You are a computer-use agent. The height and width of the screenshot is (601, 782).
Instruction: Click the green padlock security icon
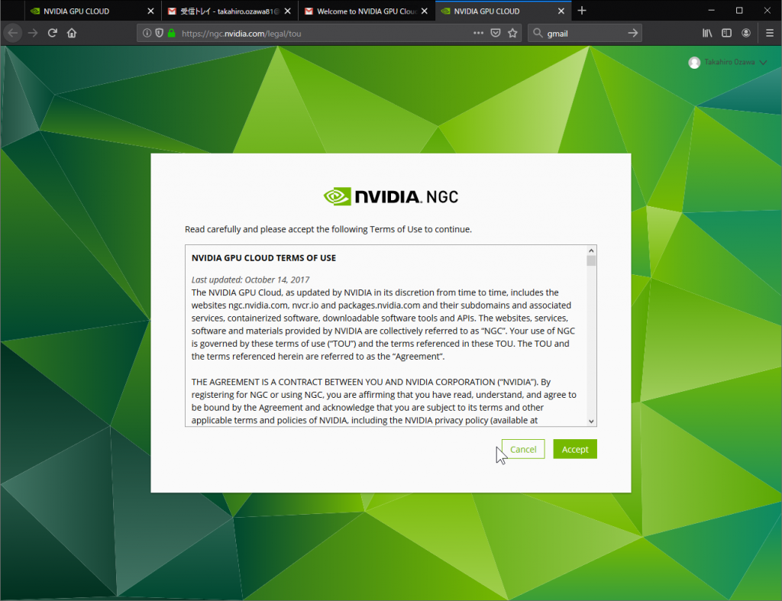(x=171, y=34)
